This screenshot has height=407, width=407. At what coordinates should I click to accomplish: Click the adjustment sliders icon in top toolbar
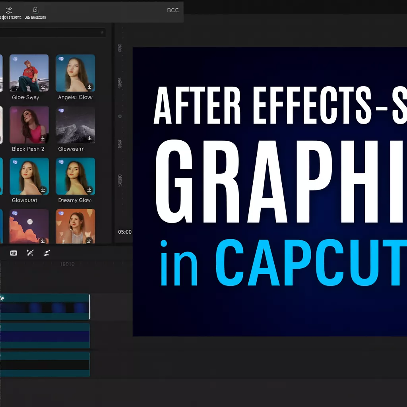coord(9,10)
